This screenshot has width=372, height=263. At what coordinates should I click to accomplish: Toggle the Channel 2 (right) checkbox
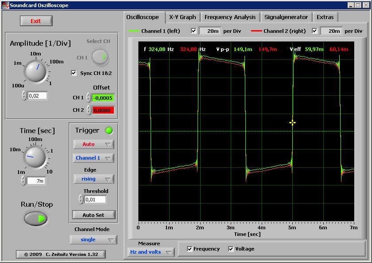[x=314, y=31]
